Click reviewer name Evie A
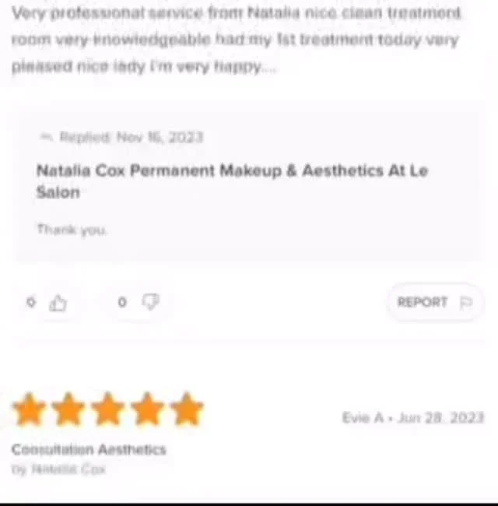498x506 pixels. point(363,417)
